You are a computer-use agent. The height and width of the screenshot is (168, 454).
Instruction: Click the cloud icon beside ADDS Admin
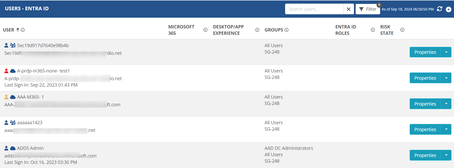click(13, 148)
